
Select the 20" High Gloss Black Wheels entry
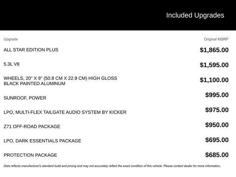coord(60,81)
